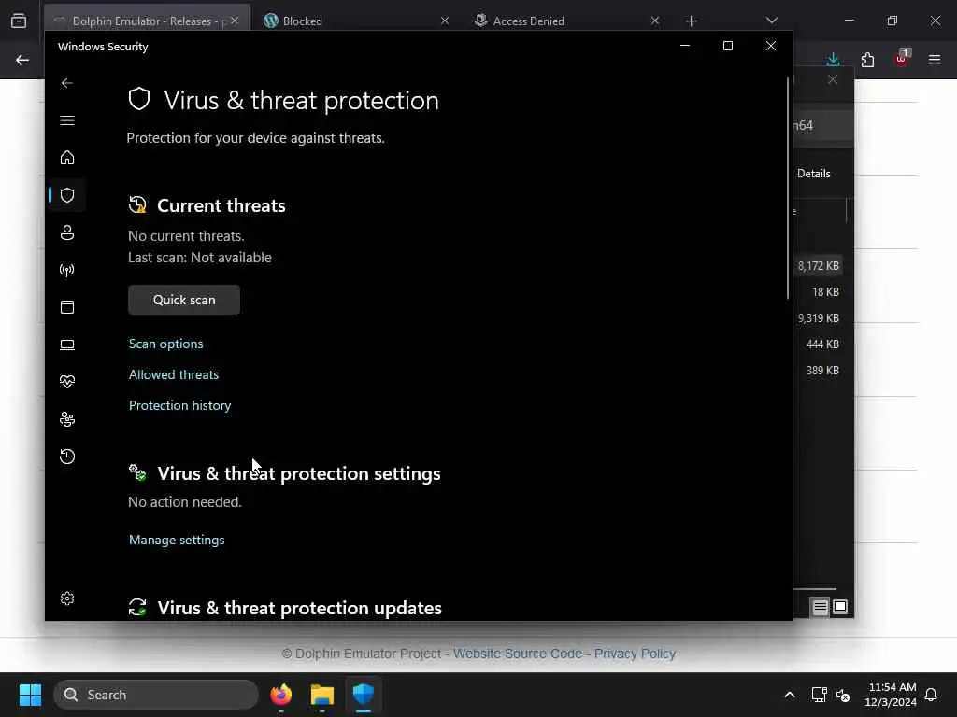Go back in Firefox browser
This screenshot has width=957, height=717.
point(22,60)
